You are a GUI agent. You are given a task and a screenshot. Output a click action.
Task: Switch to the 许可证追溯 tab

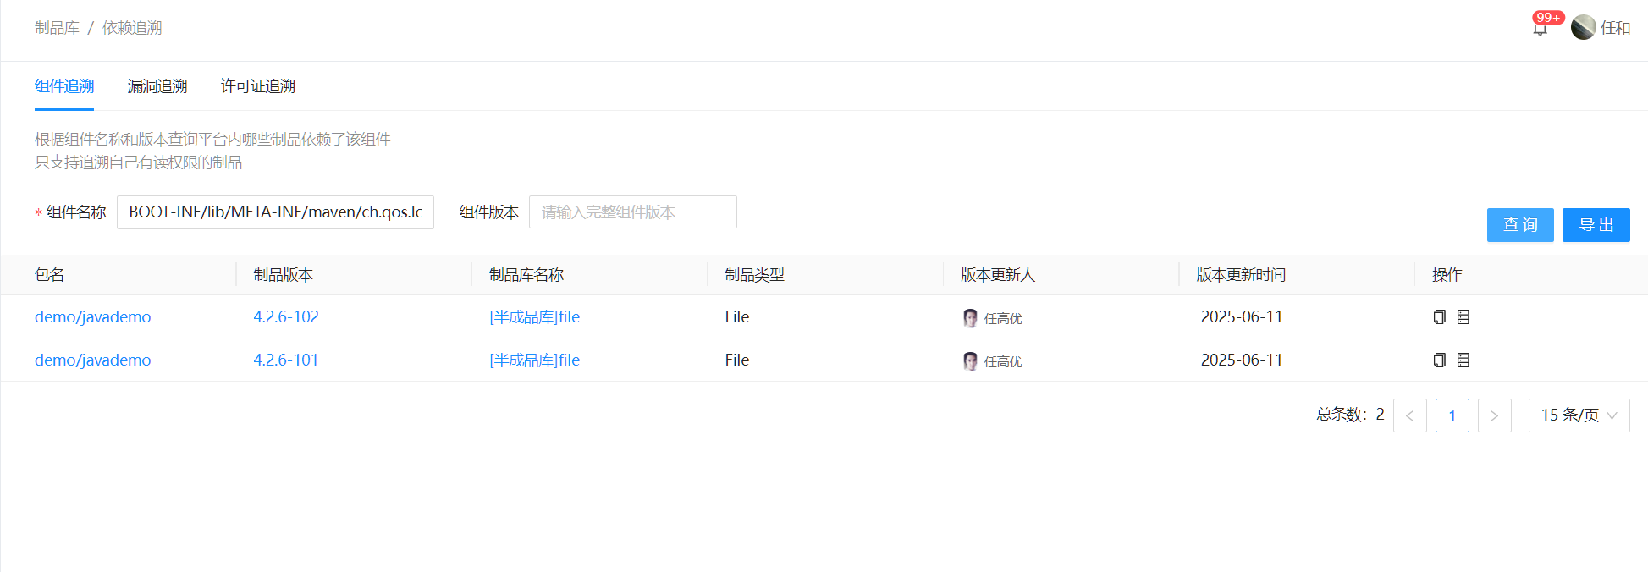[x=258, y=86]
